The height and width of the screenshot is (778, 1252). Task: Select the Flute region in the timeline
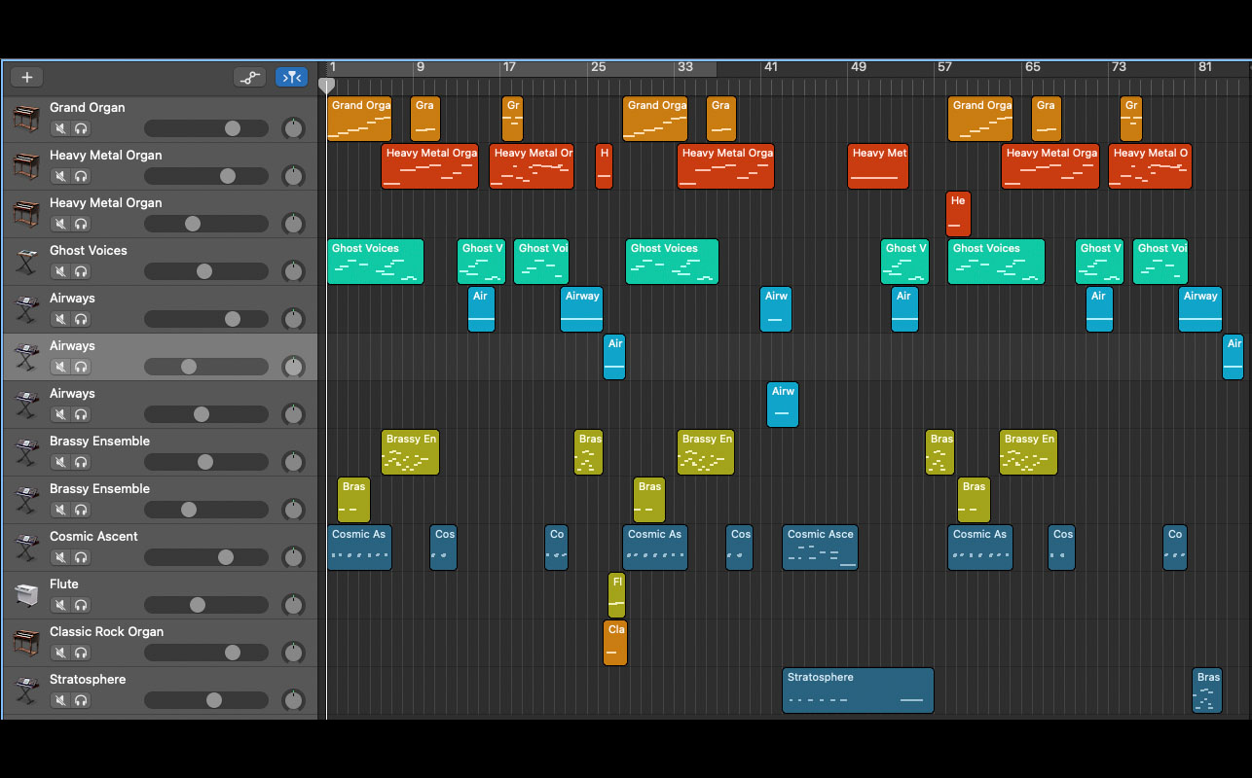point(616,595)
